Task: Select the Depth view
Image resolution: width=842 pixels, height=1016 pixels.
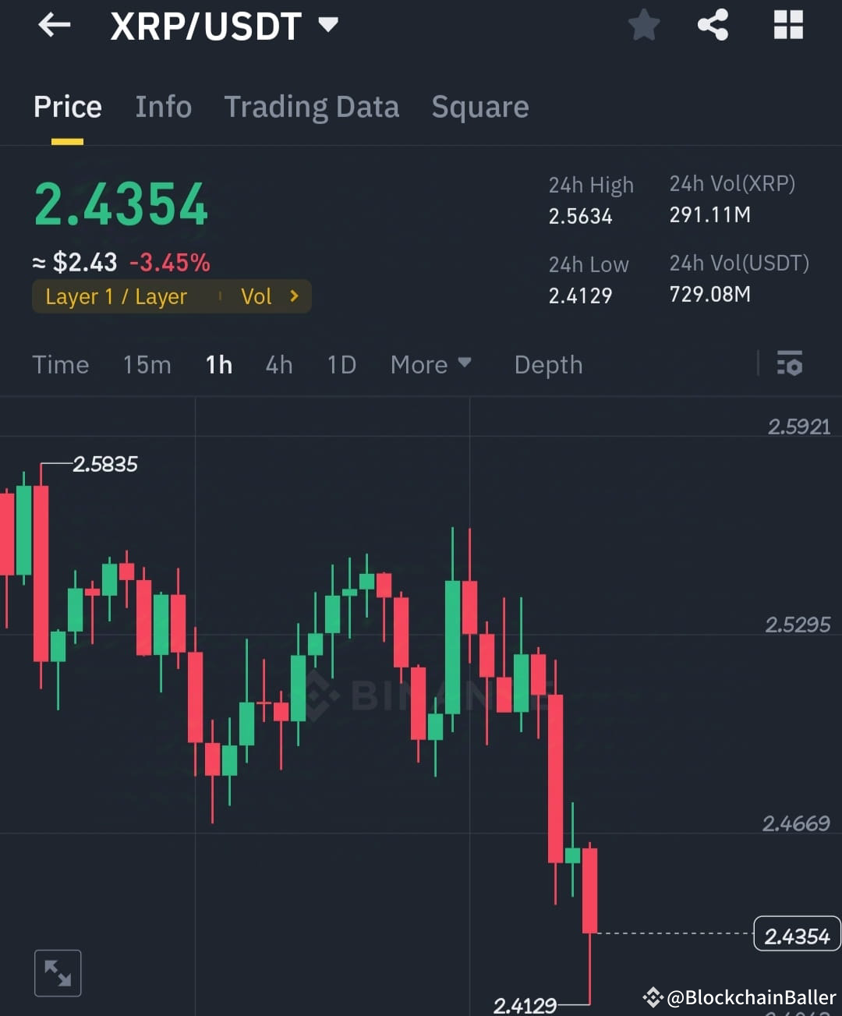Action: point(548,364)
